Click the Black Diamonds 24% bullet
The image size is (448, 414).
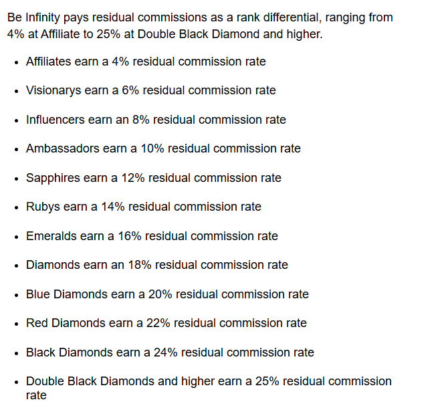[170, 352]
